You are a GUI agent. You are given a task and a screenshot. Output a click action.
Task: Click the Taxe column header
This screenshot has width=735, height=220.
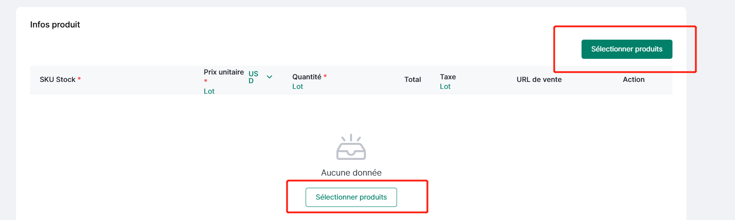pos(448,77)
